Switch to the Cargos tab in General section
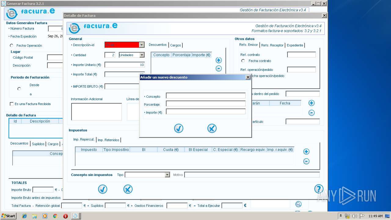Image resolution: width=391 pixels, height=220 pixels. point(176,45)
